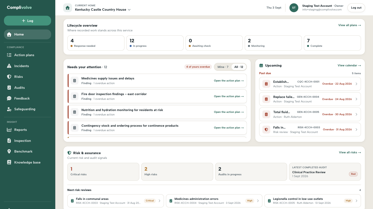Expand Falls in communal areas review chevron
Image resolution: width=373 pixels, height=209 pixels.
(x=159, y=201)
